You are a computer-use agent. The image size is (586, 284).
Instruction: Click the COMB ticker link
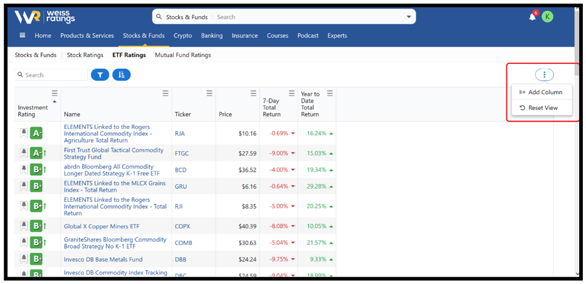pos(184,243)
